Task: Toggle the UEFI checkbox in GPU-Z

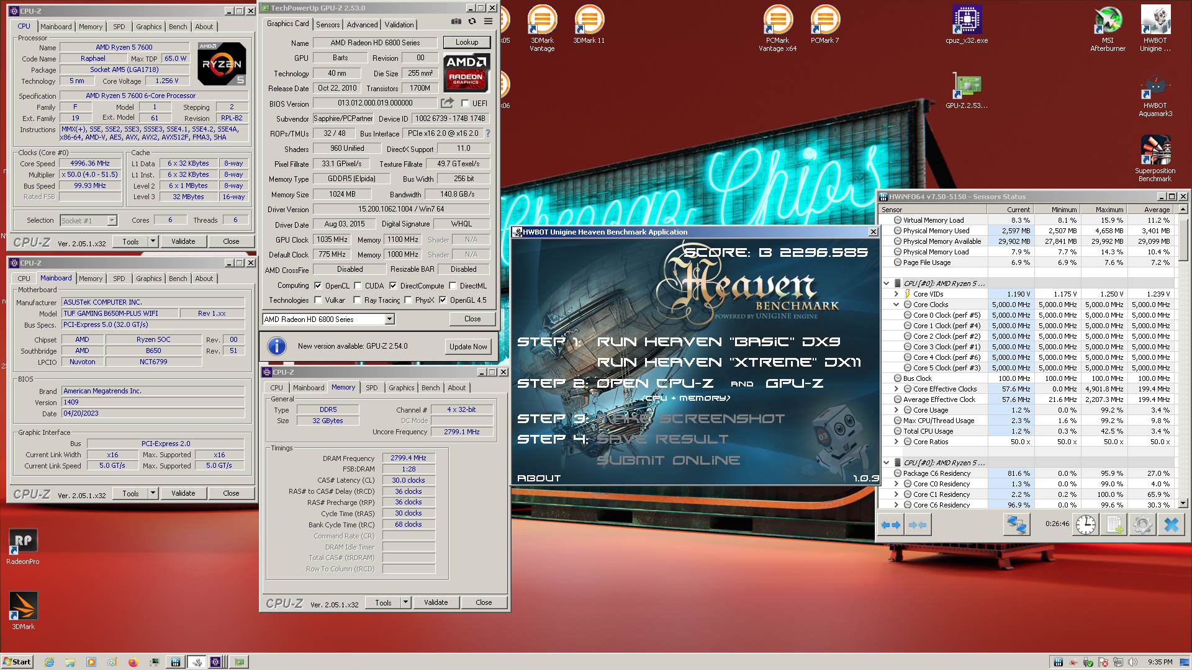Action: pos(465,104)
